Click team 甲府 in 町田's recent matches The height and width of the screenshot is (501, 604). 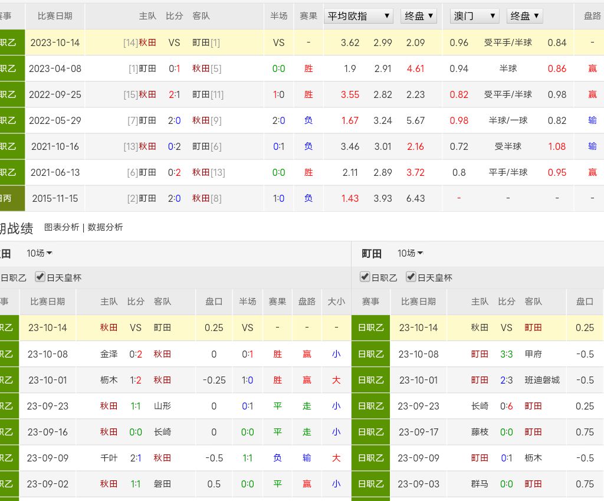tap(533, 354)
